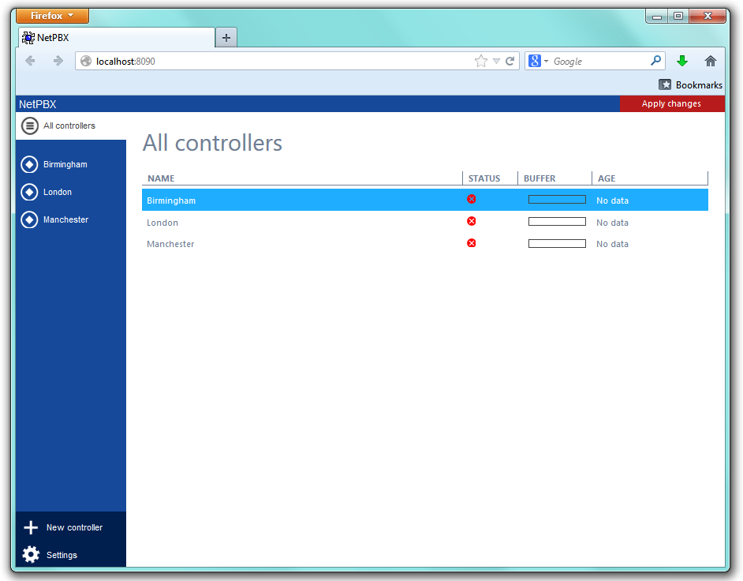Click the Birmingham buffer progress bar
743x581 pixels.
557,200
